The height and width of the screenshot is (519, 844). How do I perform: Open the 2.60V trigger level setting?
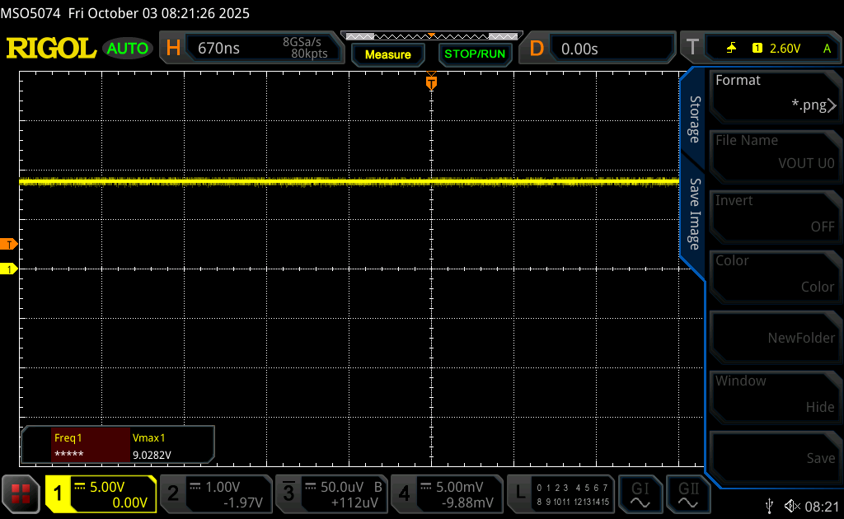[x=785, y=49]
